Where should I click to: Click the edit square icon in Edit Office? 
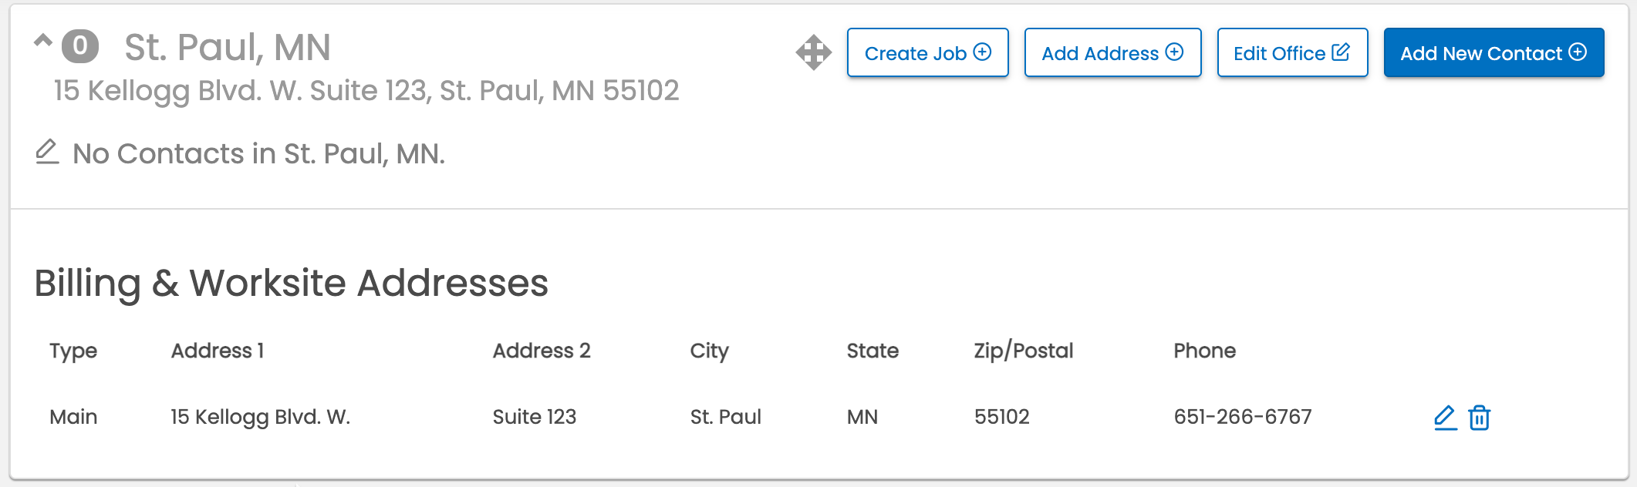pos(1341,52)
